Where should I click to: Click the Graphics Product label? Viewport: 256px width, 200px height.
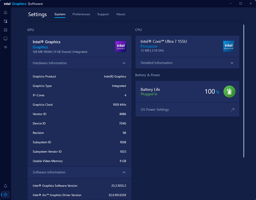click(x=44, y=76)
